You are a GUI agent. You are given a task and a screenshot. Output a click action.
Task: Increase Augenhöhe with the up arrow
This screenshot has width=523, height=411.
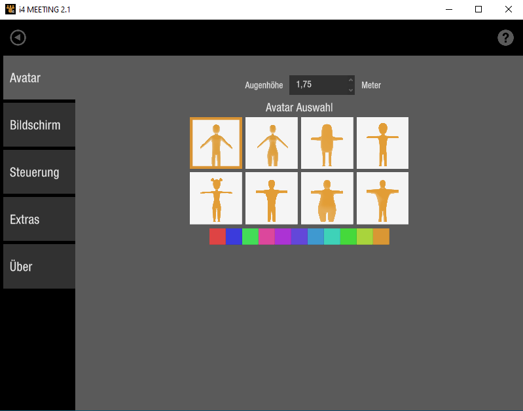pyautogui.click(x=350, y=80)
